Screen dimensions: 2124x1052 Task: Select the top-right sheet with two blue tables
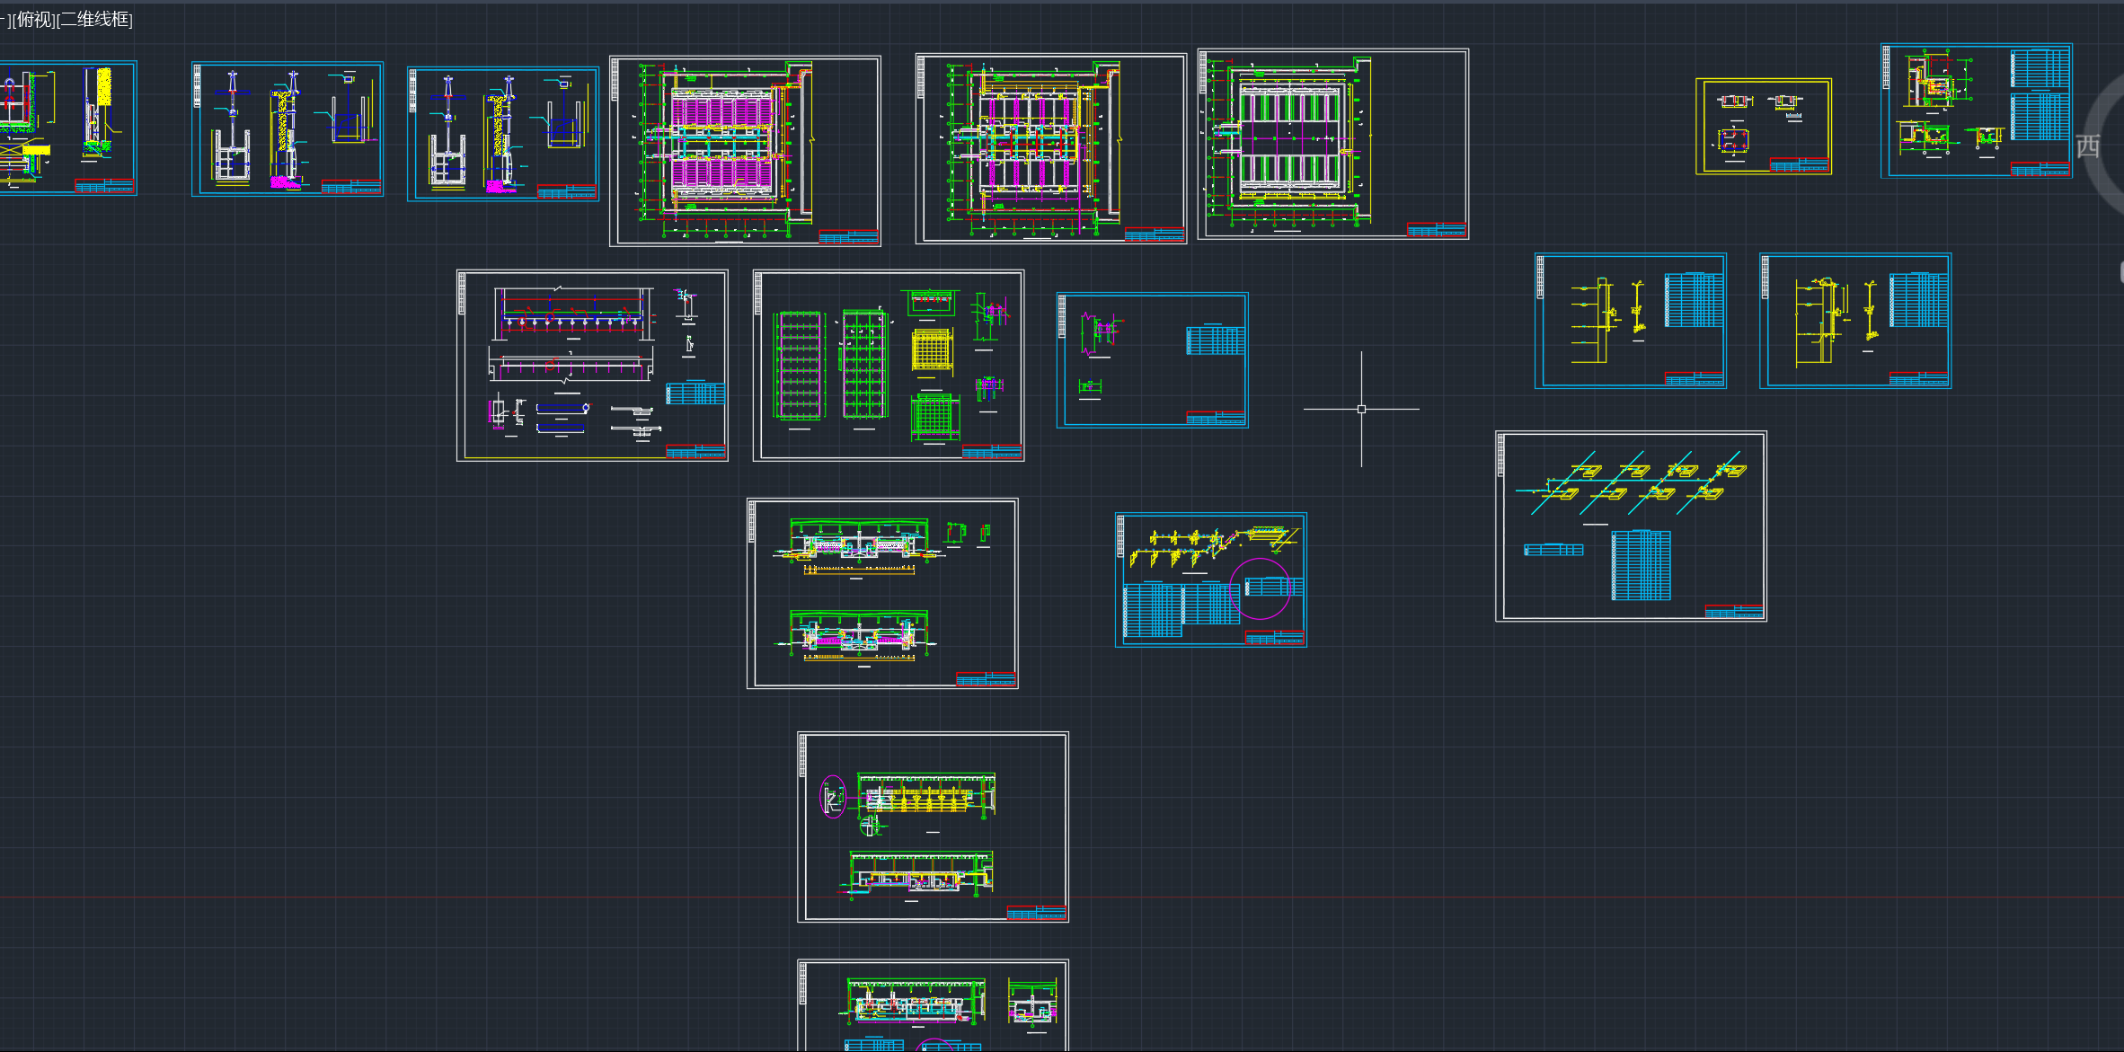1977,111
